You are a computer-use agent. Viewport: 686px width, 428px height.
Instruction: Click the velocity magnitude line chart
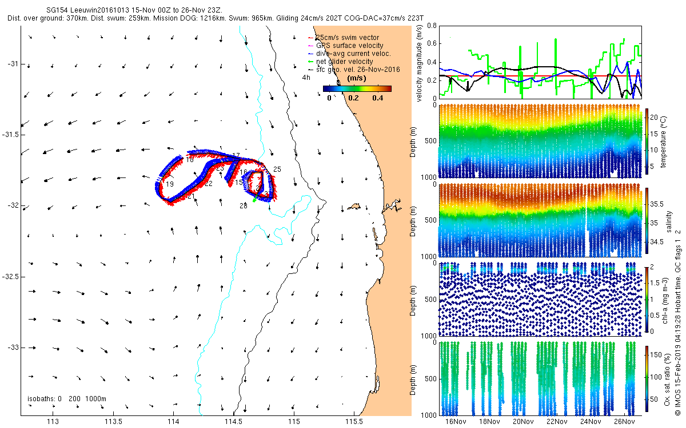point(540,62)
